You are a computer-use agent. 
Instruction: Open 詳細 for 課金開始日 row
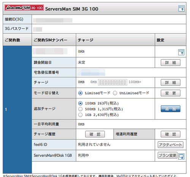171,63
